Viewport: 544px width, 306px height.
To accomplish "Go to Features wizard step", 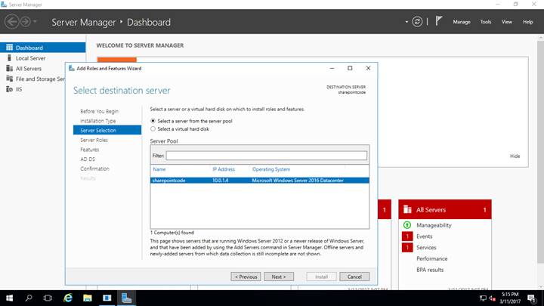I will tap(89, 150).
